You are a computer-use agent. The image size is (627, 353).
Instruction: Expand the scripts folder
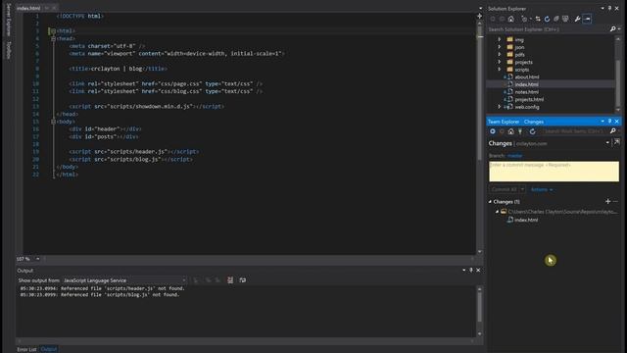tap(500, 70)
